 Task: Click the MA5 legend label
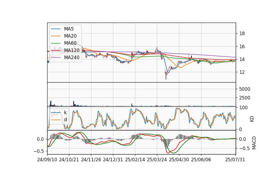click(69, 29)
